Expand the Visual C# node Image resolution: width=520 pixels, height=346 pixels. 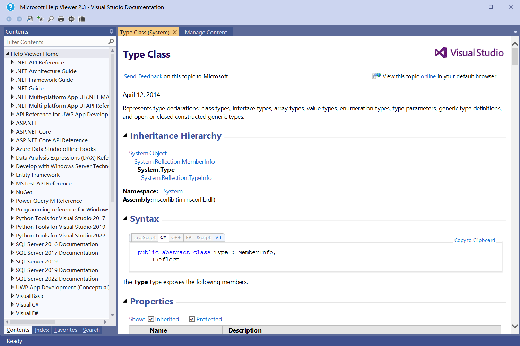coord(12,304)
